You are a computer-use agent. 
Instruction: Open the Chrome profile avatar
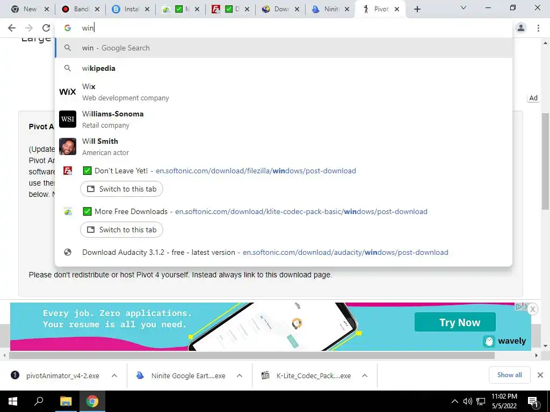pos(521,28)
